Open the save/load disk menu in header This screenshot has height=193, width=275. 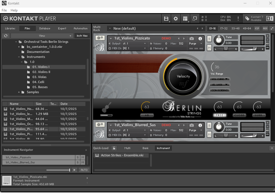pos(166,19)
